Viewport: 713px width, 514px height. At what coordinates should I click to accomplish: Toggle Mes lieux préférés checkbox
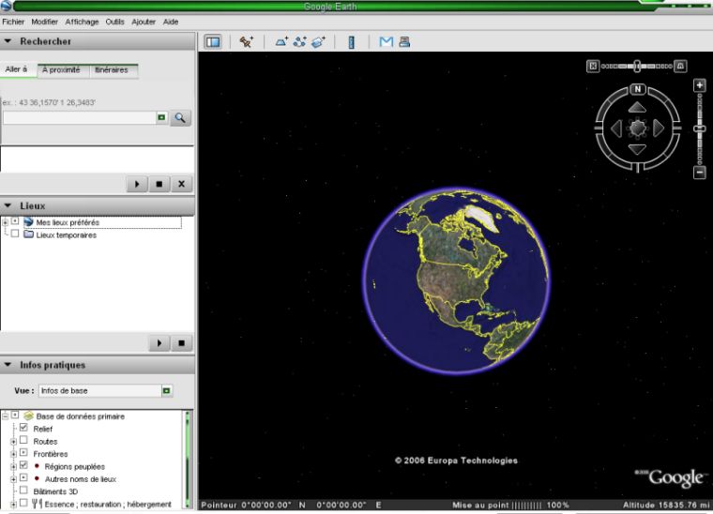click(x=15, y=220)
